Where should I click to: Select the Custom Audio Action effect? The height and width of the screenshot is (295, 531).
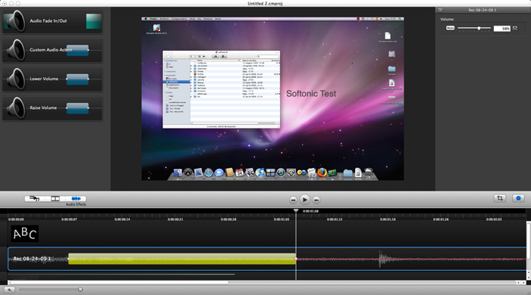pos(52,50)
